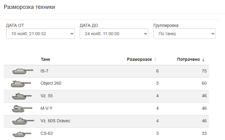Click the M-V-Y tank icon
Screen dimensions: 225x140
(21, 109)
